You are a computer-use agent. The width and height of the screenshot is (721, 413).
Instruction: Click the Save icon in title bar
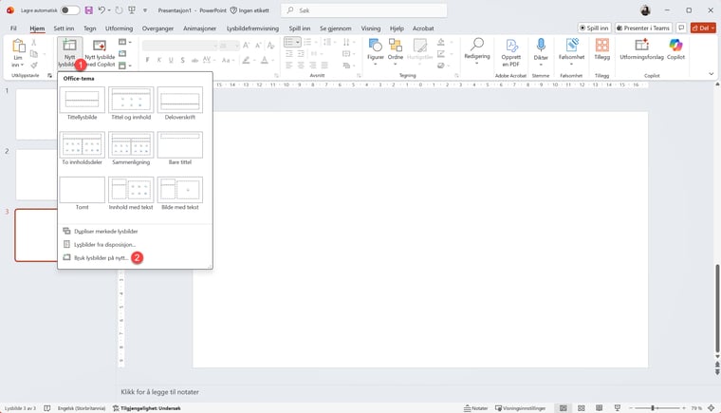pos(89,10)
